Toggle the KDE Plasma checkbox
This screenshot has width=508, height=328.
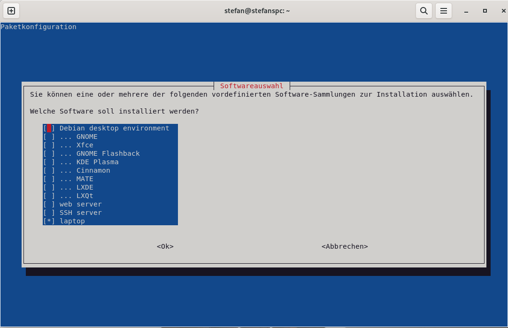[x=49, y=162]
